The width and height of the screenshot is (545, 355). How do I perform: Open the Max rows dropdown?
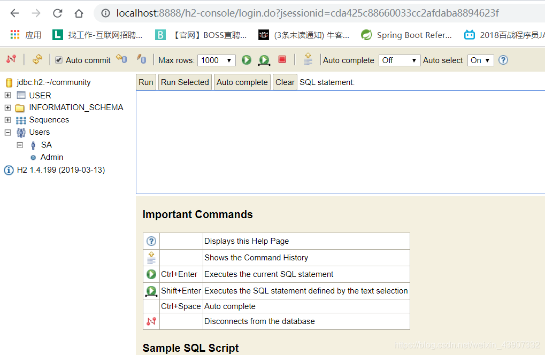point(216,60)
